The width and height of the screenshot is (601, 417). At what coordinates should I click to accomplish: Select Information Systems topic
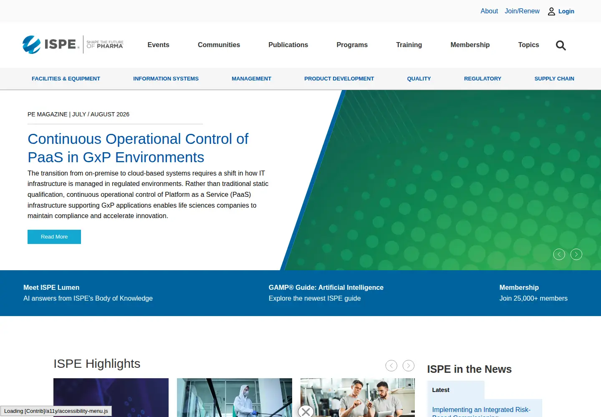click(166, 79)
